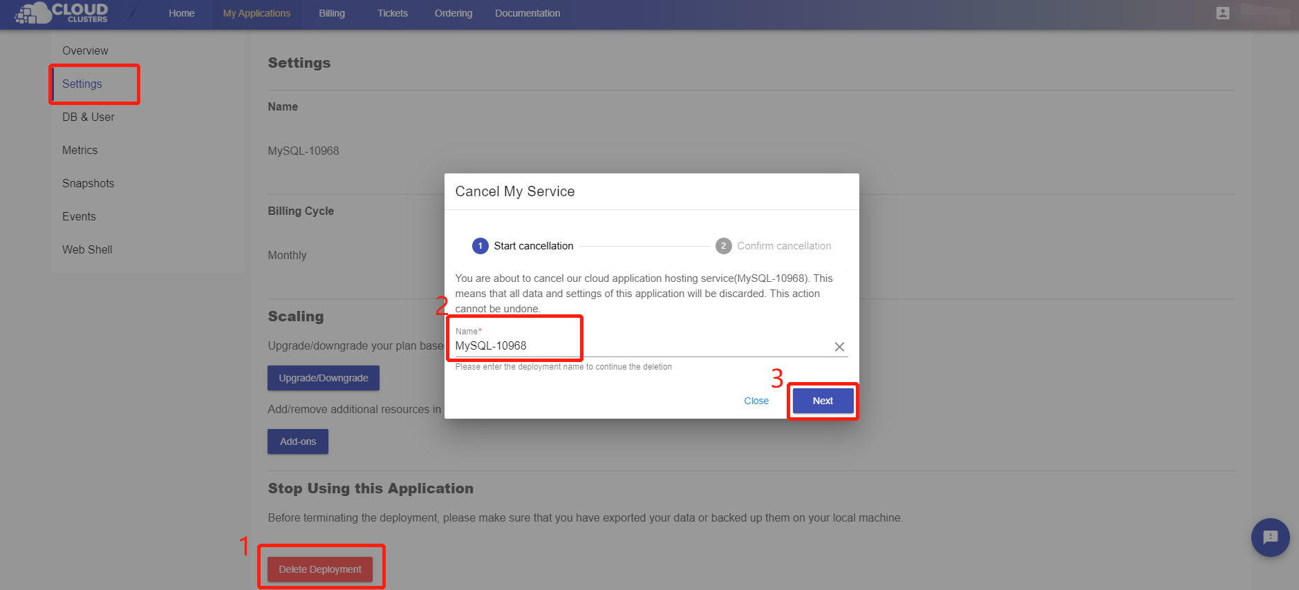Click the MySQL-10968 name under Settings
This screenshot has height=590, width=1299.
[303, 151]
